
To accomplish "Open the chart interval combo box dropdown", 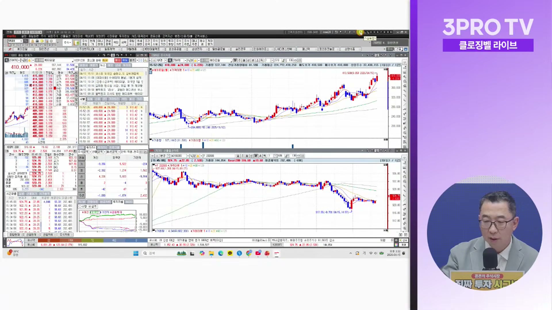I will point(273,60).
